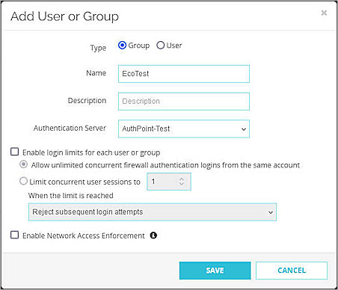Click the Add User or Group title
The width and height of the screenshot is (338, 290).
point(64,16)
